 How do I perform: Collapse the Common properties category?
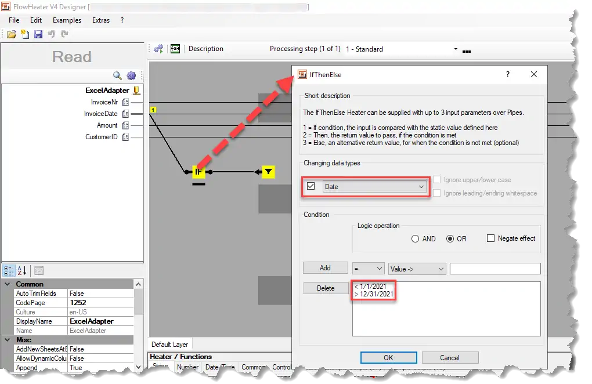tap(8, 284)
